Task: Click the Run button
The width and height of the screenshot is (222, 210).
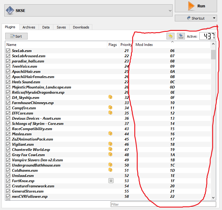Action: (196, 6)
